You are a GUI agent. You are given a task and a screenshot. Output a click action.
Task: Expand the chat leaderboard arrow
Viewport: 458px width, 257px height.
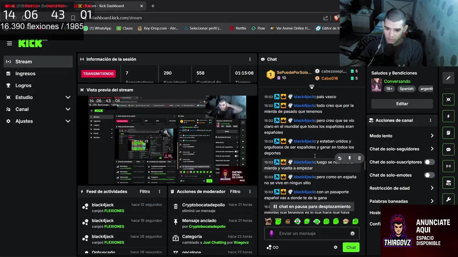[312, 87]
